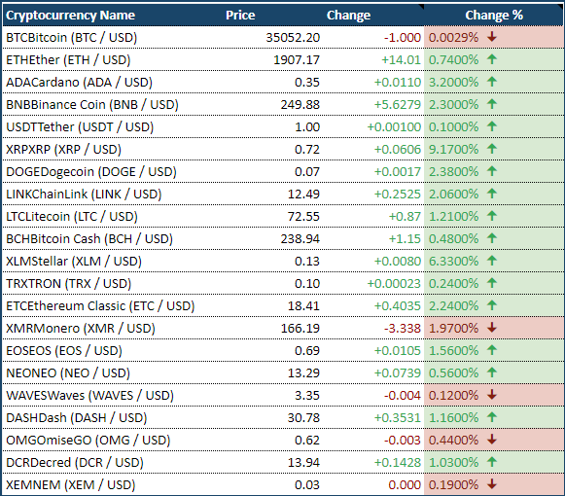Image resolution: width=565 pixels, height=496 pixels.
Task: Select the DCRDecred (DCR / USD) cell
Action: 75,462
